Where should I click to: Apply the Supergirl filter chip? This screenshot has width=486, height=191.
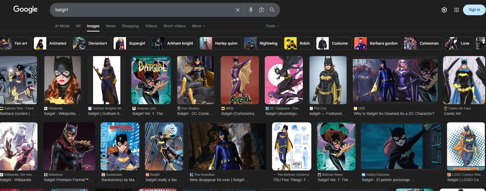click(x=131, y=43)
